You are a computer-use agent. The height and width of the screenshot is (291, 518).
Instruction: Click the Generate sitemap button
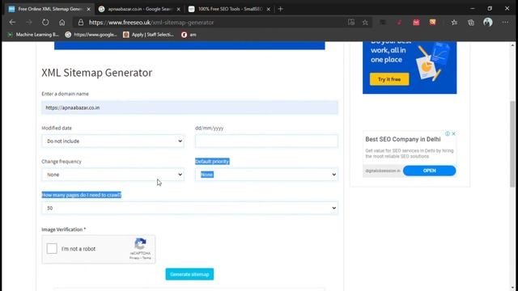pyautogui.click(x=189, y=274)
